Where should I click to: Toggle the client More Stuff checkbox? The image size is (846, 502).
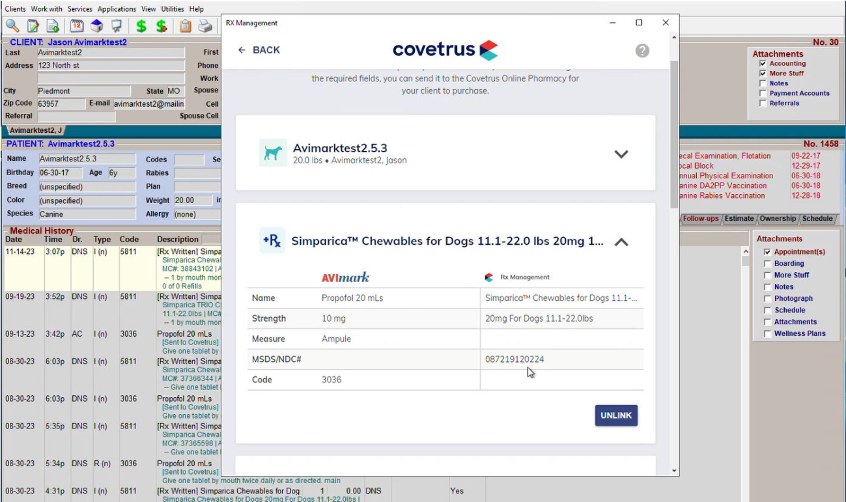763,74
